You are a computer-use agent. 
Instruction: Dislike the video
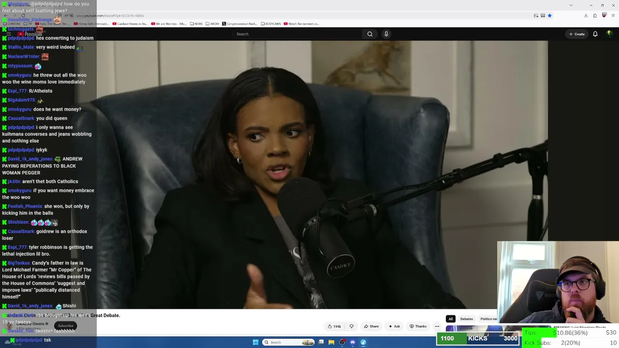pyautogui.click(x=352, y=326)
